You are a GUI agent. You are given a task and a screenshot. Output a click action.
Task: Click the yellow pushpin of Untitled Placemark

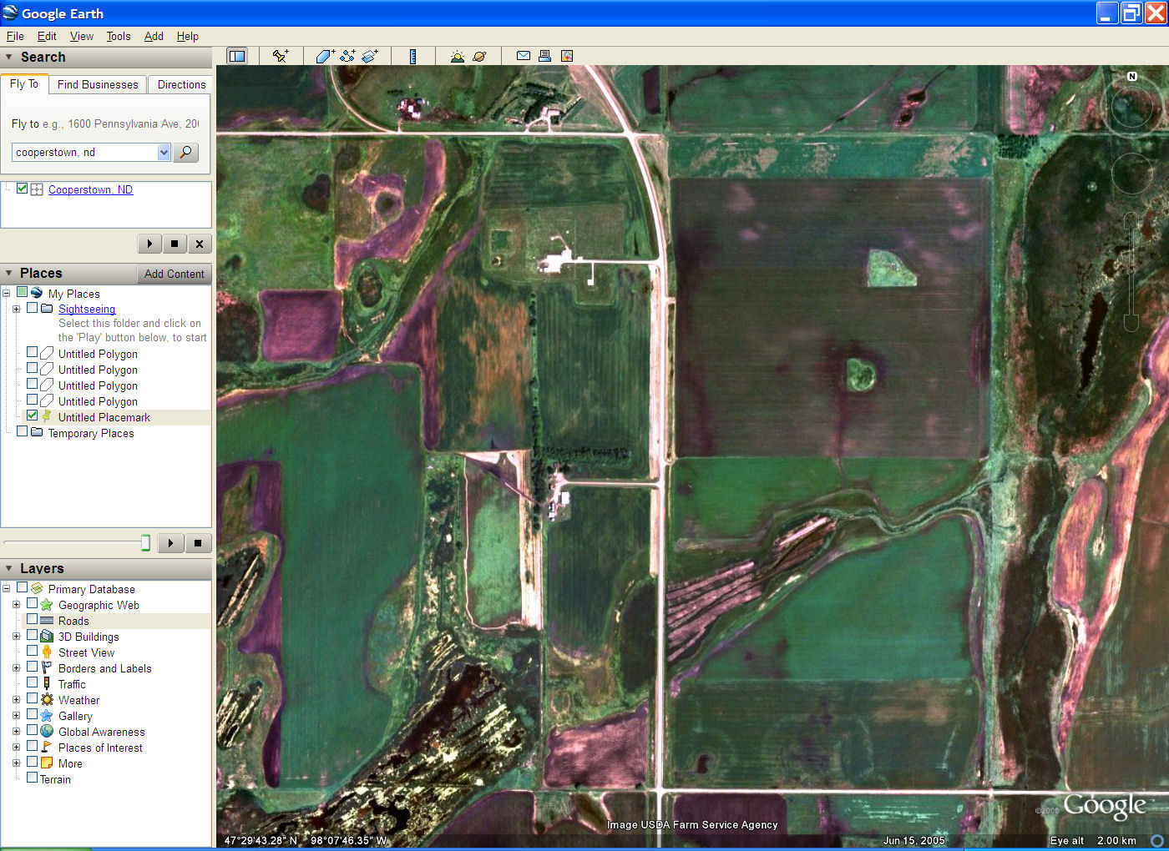(47, 415)
